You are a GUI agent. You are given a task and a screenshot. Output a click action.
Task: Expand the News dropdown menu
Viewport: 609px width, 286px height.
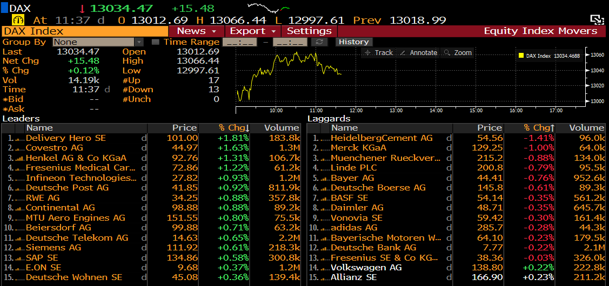click(x=197, y=31)
